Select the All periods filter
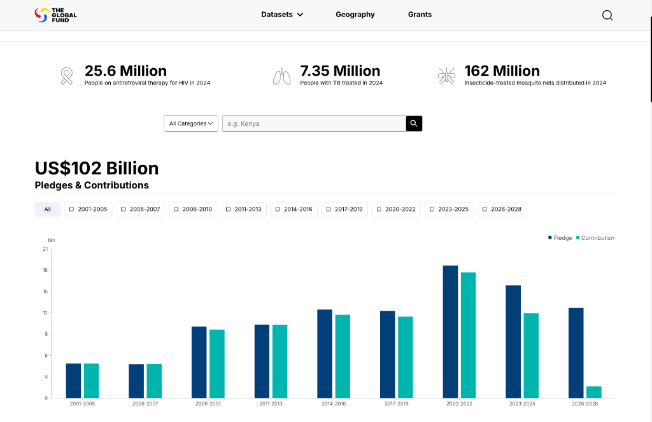The height and width of the screenshot is (422, 652). click(47, 209)
